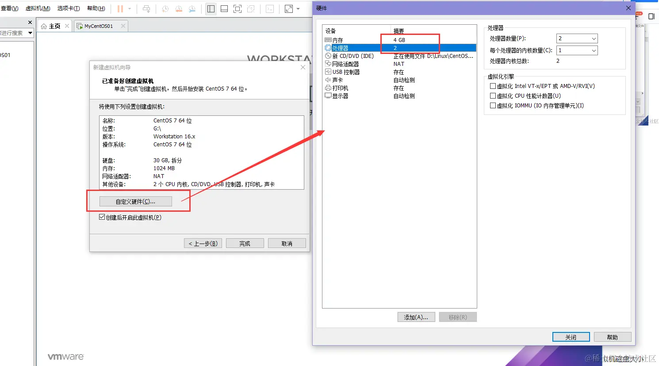The height and width of the screenshot is (366, 659).
Task: Click the display monitor icon in device list
Action: coord(328,96)
